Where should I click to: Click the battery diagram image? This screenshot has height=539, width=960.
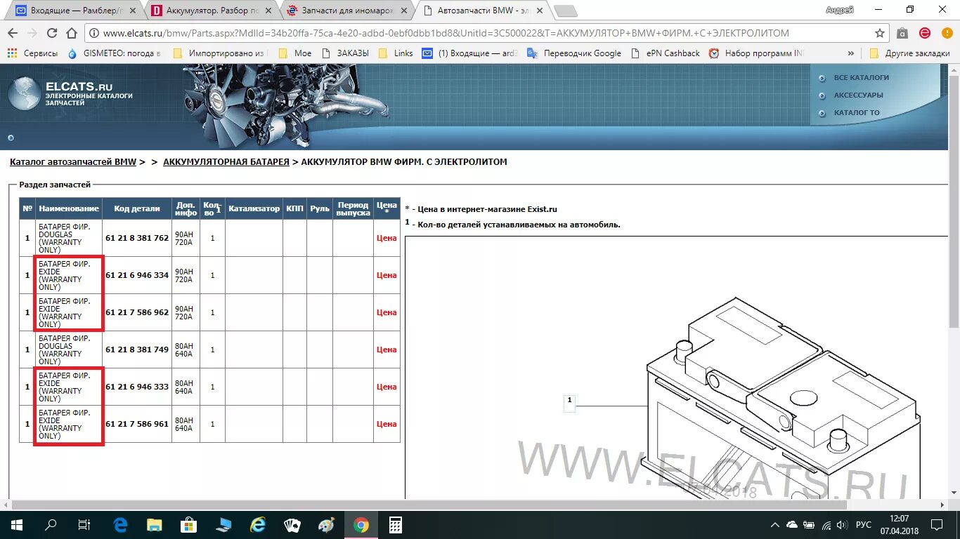click(x=676, y=368)
